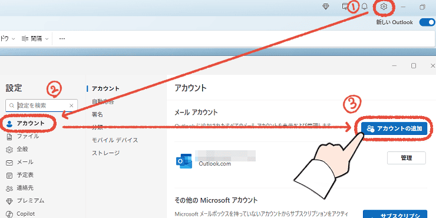Viewport: 436px width, 218px height.
Task: Open the ストレージ sub-tab
Action: tap(105, 153)
